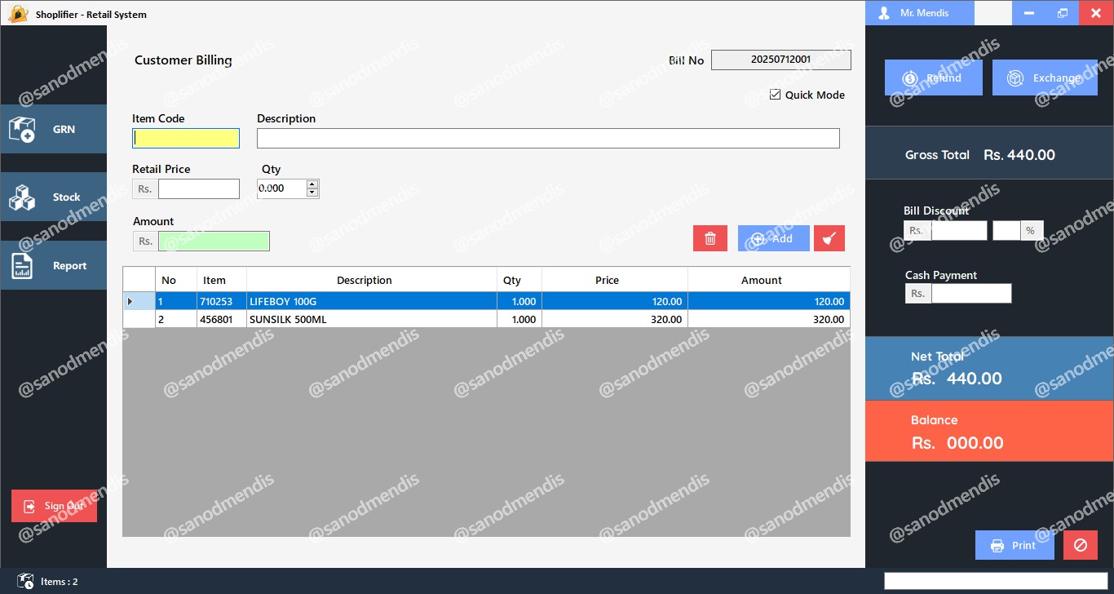
Task: Sign Out of the retail system
Action: coord(54,505)
